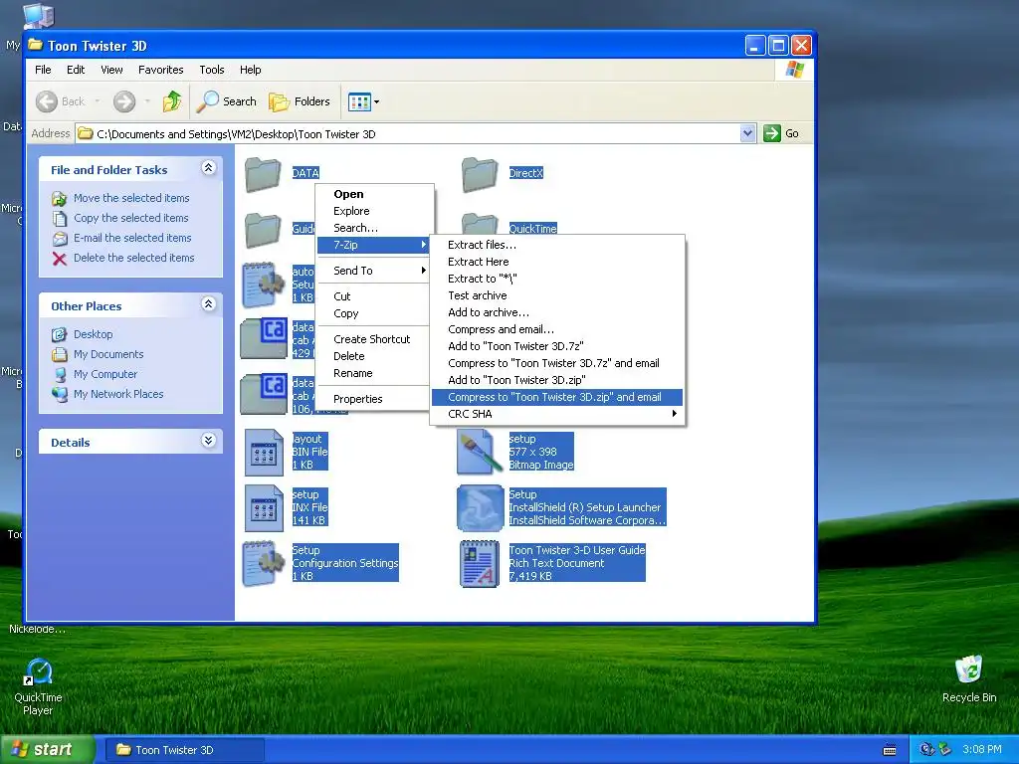Open the File menu
Screen dimensions: 1019x764
(x=43, y=70)
